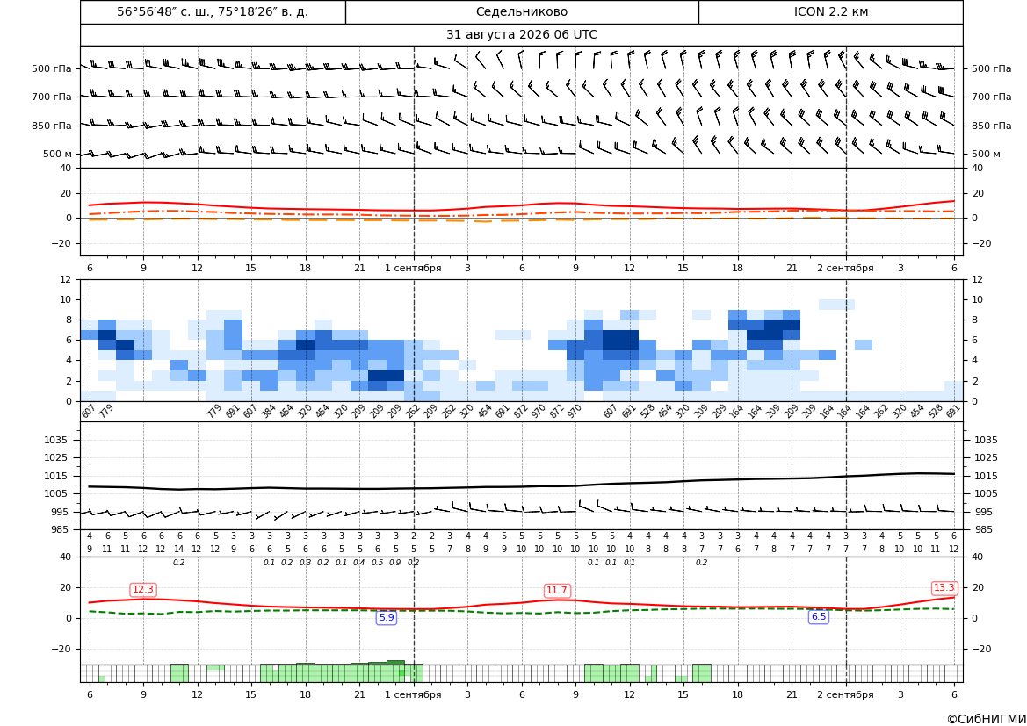Click the 1 сентября marker on bottom axis

point(413,694)
